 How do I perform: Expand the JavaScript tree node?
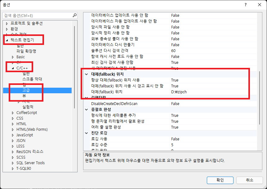tap(13, 135)
